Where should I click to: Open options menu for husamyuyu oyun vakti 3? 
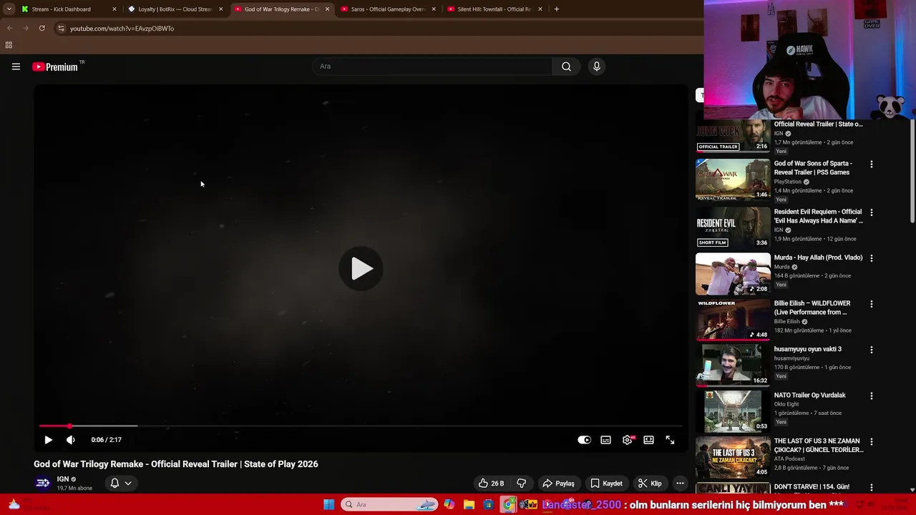(x=871, y=350)
